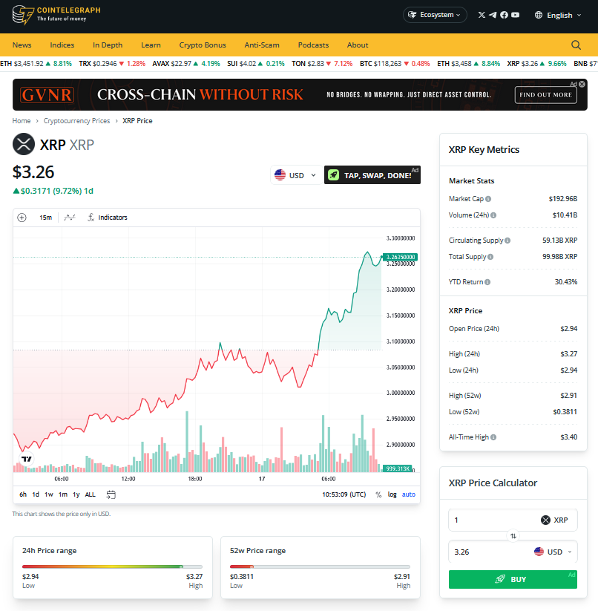
Task: Open the go-to-date calendar icon
Action: coord(111,494)
